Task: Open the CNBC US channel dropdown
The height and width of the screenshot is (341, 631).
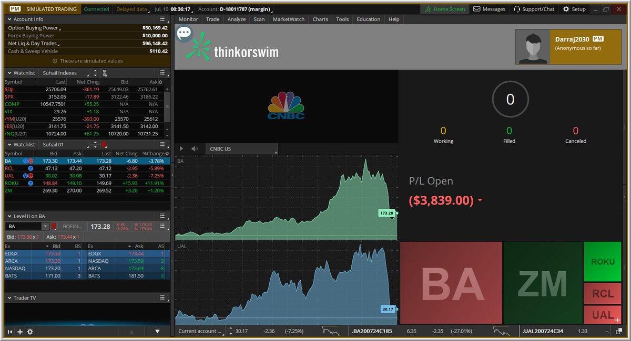Action: [x=241, y=149]
